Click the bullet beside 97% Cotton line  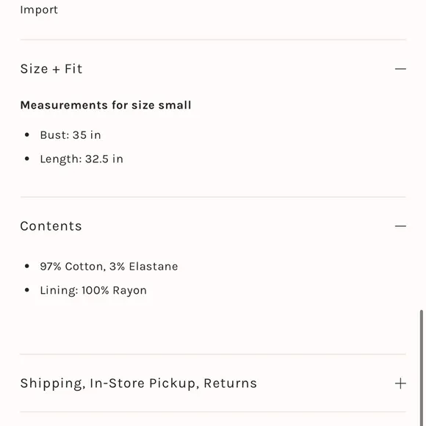(26, 266)
